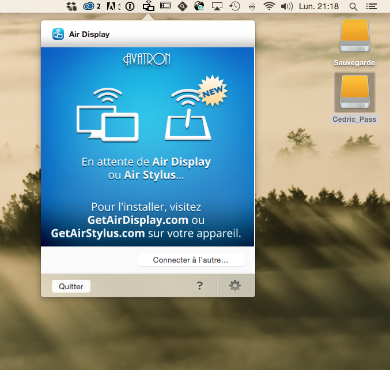
Task: Open the Time Machine menu bar icon
Action: coord(234,6)
